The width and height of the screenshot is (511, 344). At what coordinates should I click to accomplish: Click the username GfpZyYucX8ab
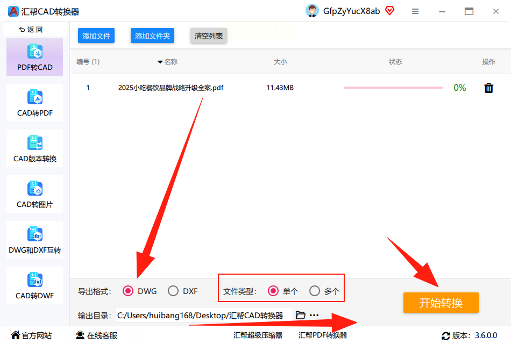[351, 11]
